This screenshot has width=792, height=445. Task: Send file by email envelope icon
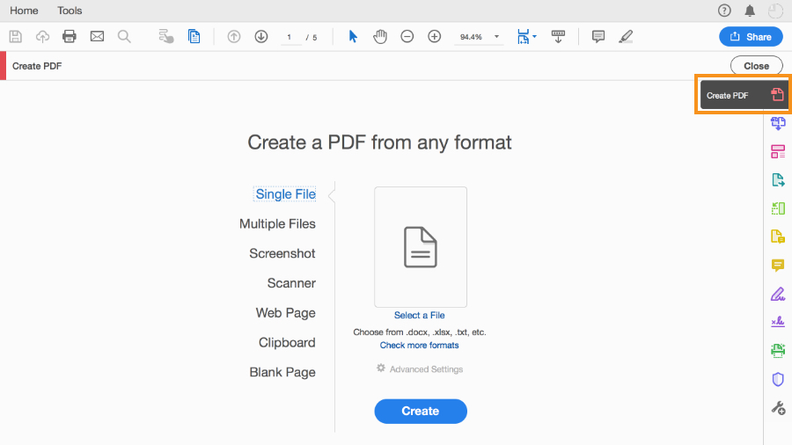[97, 36]
